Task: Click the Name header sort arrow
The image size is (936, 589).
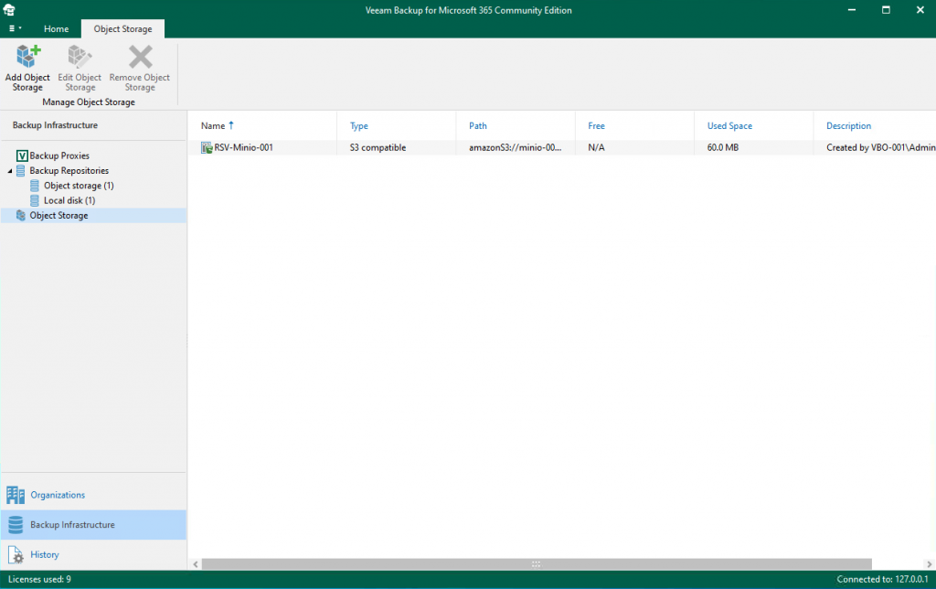Action: [x=231, y=125]
